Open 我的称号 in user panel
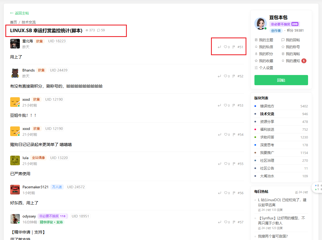Screen dimensions: 322x240 tap(291, 47)
